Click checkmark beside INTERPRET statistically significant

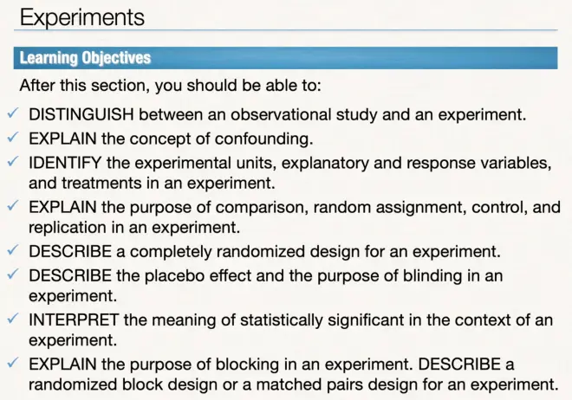coord(12,319)
